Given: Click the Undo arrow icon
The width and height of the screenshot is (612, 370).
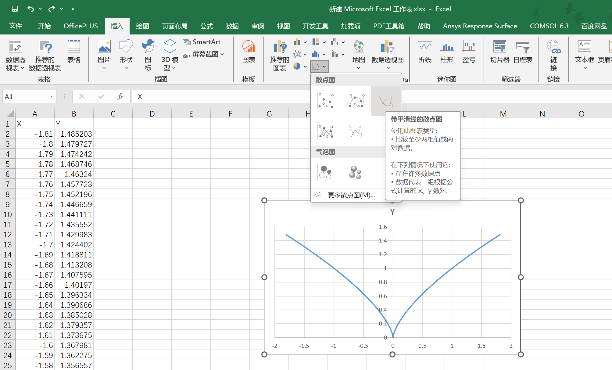Looking at the screenshot, I should pos(30,9).
